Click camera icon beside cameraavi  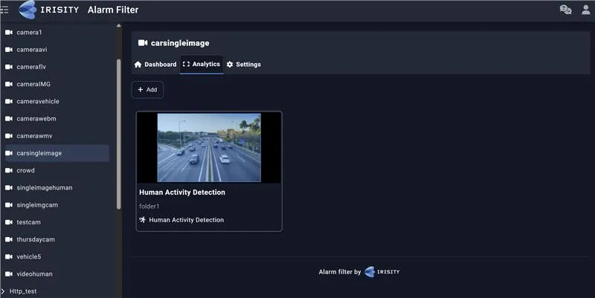[9, 50]
